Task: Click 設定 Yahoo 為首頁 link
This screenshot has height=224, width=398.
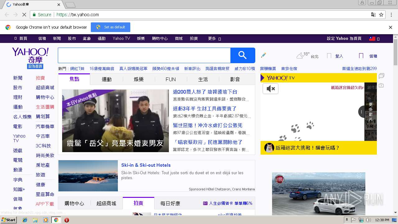Action: (x=344, y=39)
